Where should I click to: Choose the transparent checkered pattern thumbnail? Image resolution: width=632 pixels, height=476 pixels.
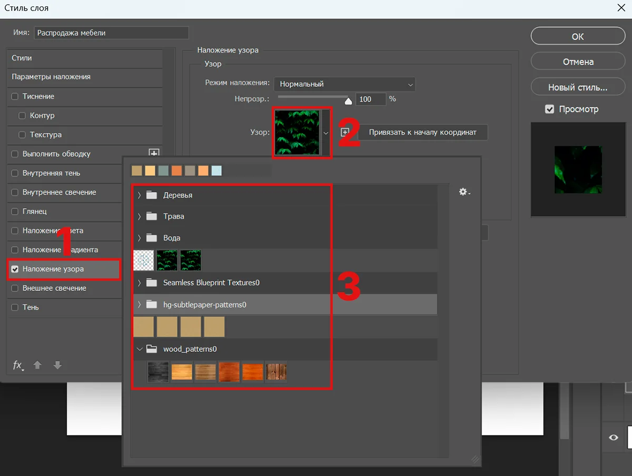click(x=144, y=260)
